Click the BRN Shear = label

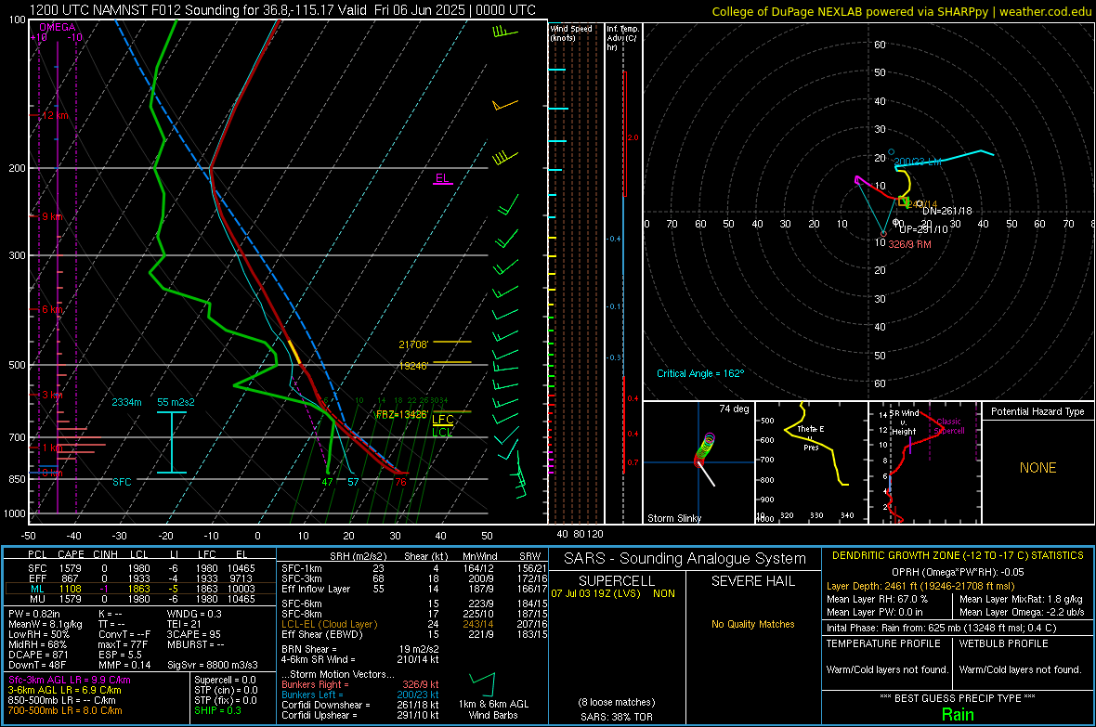[309, 649]
